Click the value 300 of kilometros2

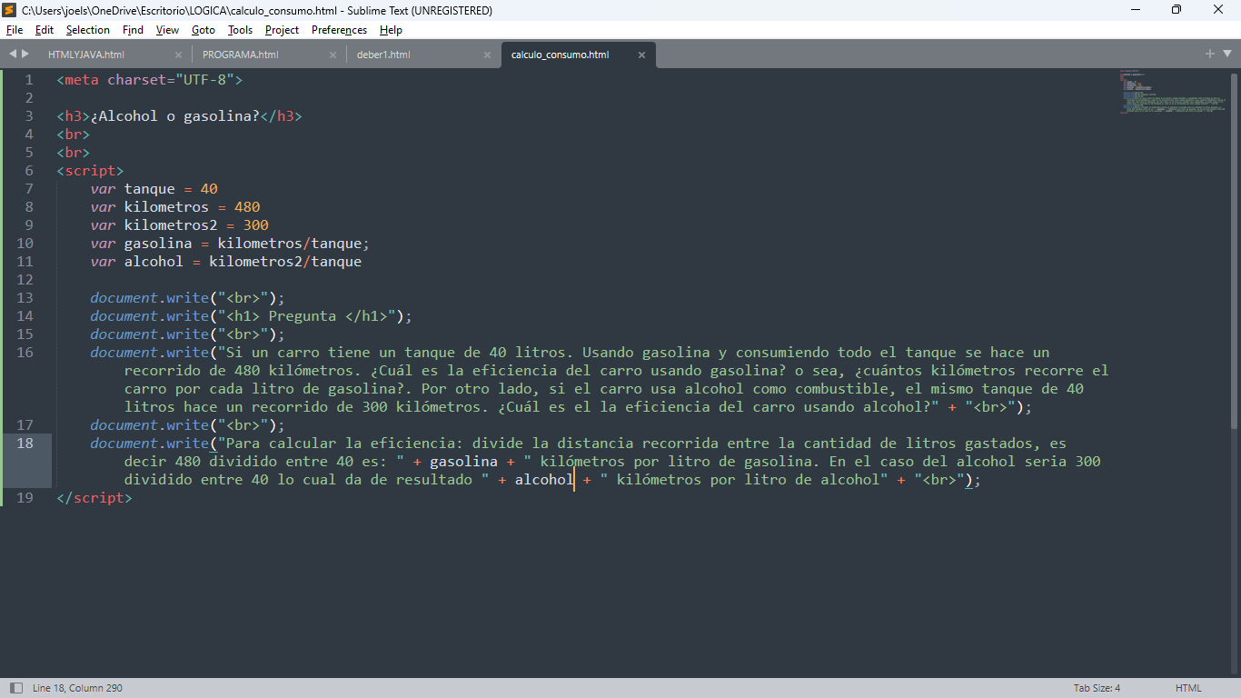(x=256, y=225)
